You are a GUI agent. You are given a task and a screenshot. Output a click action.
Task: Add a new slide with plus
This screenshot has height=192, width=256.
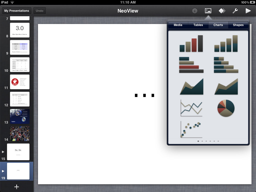(16, 187)
